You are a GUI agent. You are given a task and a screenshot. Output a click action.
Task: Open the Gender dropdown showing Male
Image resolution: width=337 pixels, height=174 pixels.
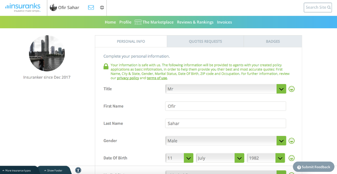pos(226,141)
